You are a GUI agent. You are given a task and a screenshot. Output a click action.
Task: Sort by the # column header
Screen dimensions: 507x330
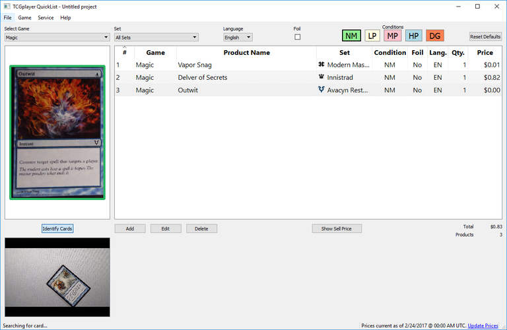click(125, 52)
